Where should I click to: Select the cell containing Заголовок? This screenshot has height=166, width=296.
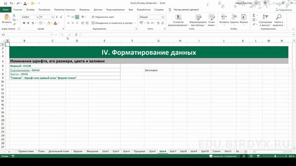coord(158,70)
